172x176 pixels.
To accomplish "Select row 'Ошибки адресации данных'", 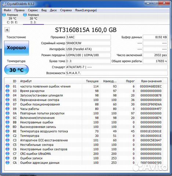I will [84, 162].
